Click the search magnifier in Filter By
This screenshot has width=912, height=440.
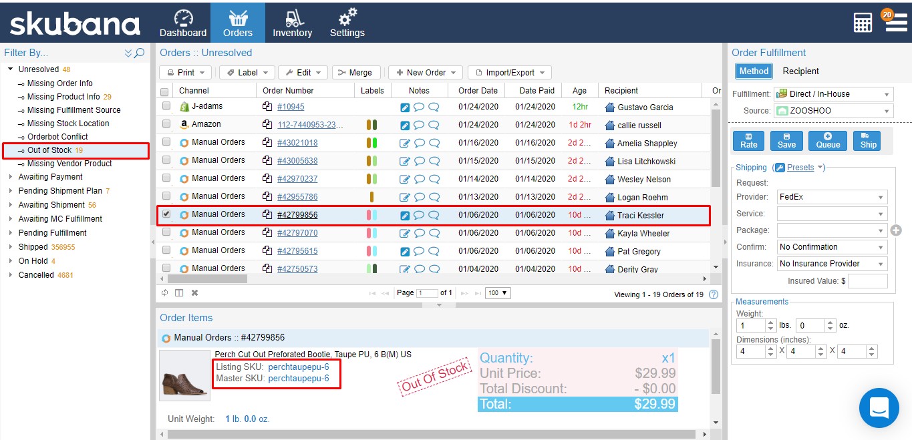tap(140, 53)
